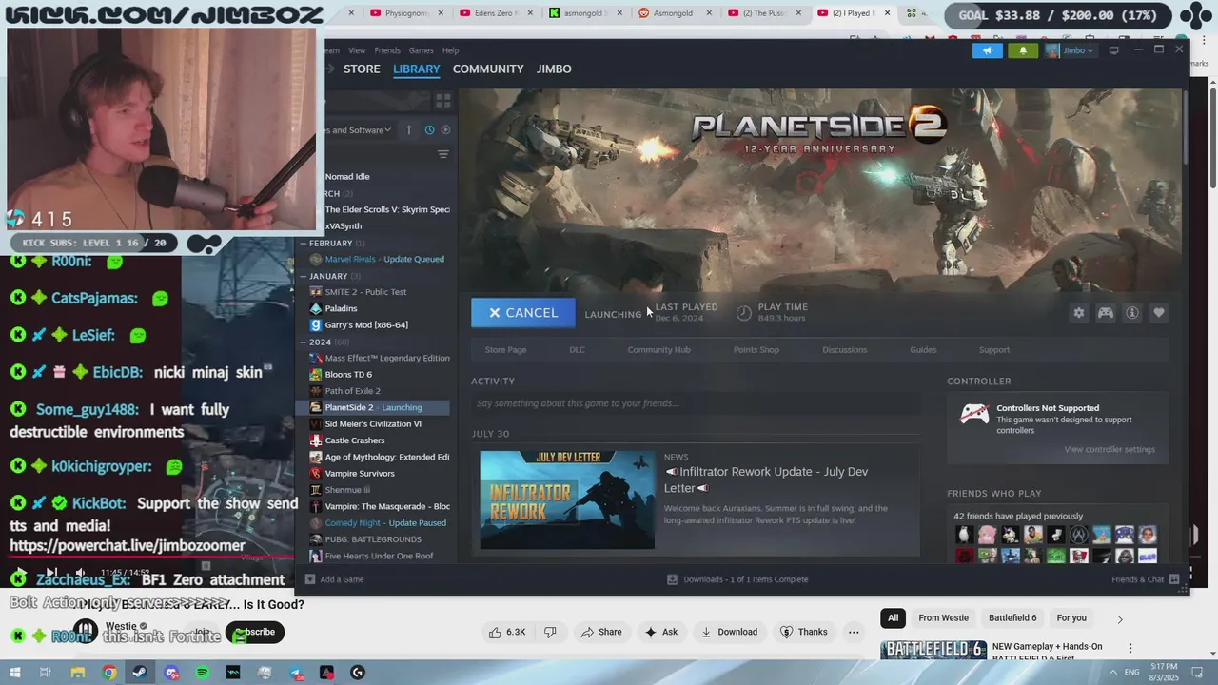Open Downloads status in Steam footer

737,579
